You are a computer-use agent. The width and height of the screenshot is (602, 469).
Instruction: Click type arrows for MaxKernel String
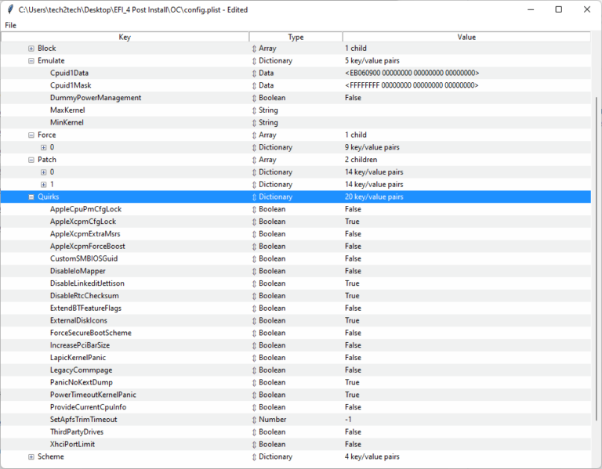click(x=254, y=110)
